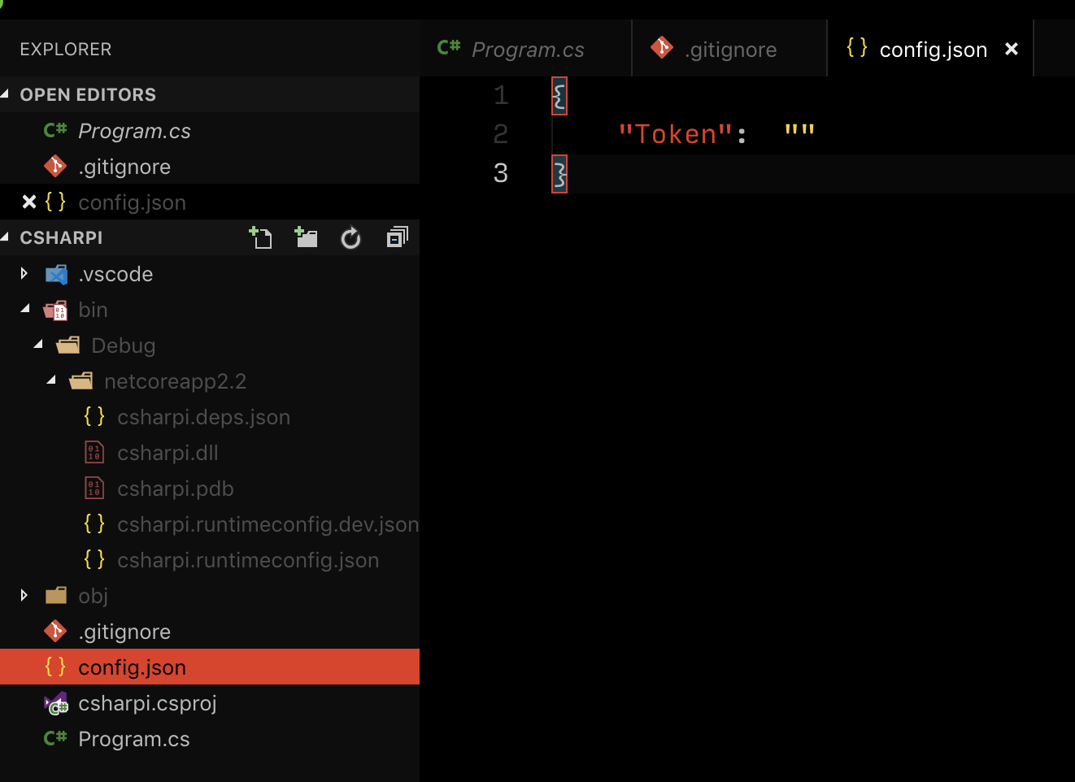
Task: Click the csharpi.csproj project file icon
Action: tap(56, 703)
